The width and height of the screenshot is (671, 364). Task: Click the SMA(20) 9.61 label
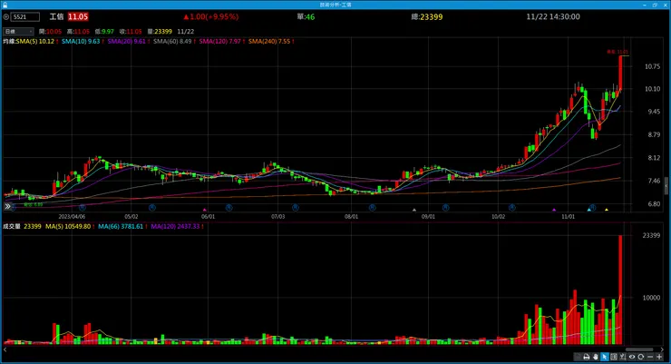click(x=126, y=42)
